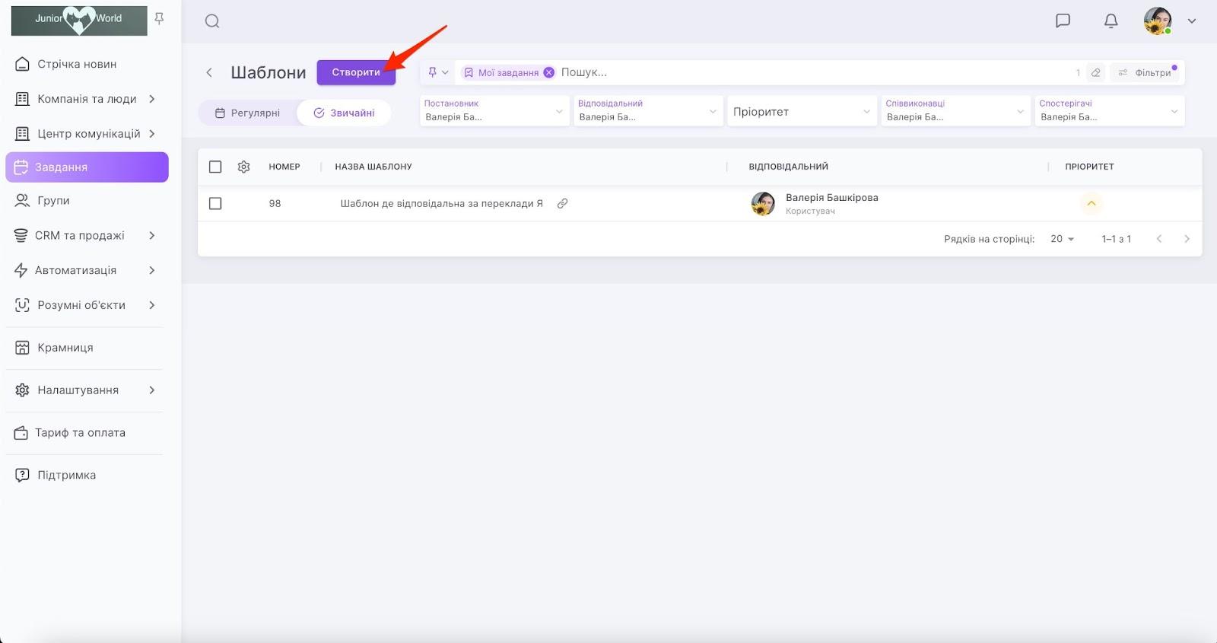Image resolution: width=1217 pixels, height=643 pixels.
Task: Expand Розумні об'єкти chevron
Action: click(x=152, y=305)
